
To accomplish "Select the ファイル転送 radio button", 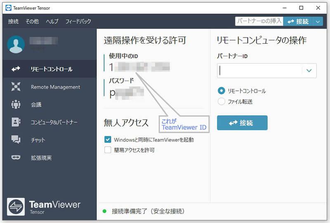I will pyautogui.click(x=222, y=102).
